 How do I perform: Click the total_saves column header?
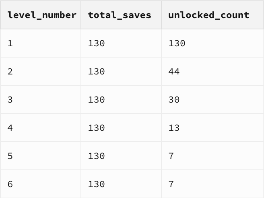pyautogui.click(x=121, y=15)
